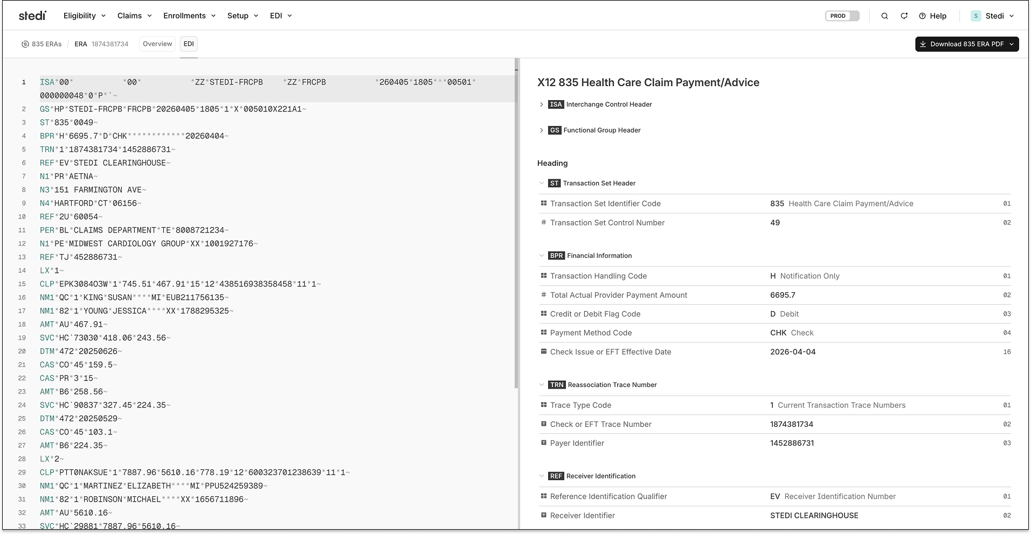Open Help from the header
This screenshot has height=534, width=1031.
[933, 16]
